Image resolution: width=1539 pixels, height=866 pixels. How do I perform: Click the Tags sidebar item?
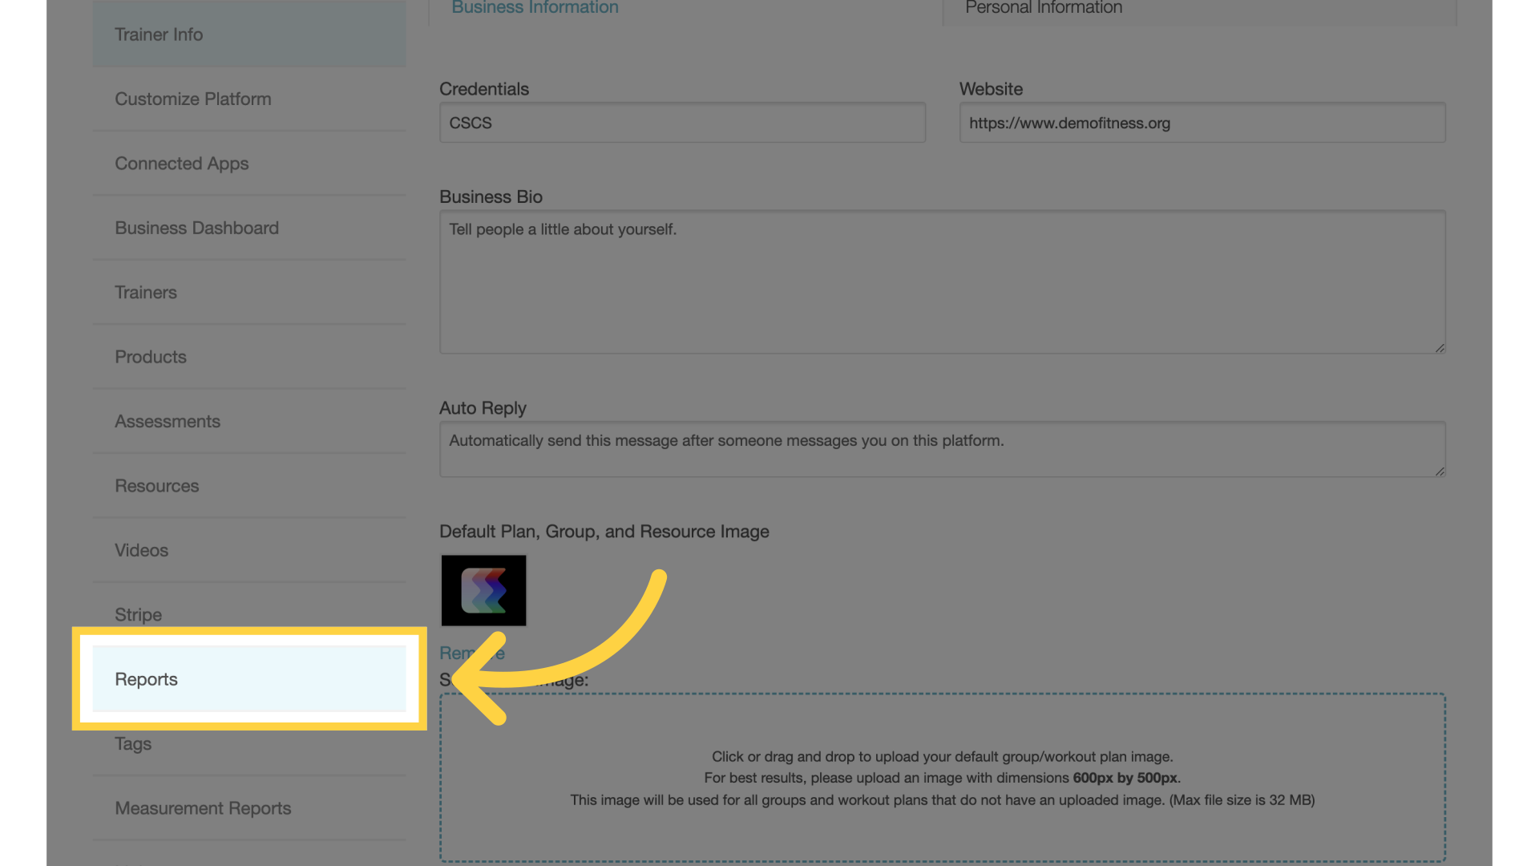click(x=133, y=743)
